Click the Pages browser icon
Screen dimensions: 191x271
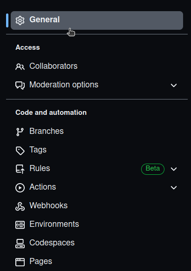pyautogui.click(x=20, y=262)
